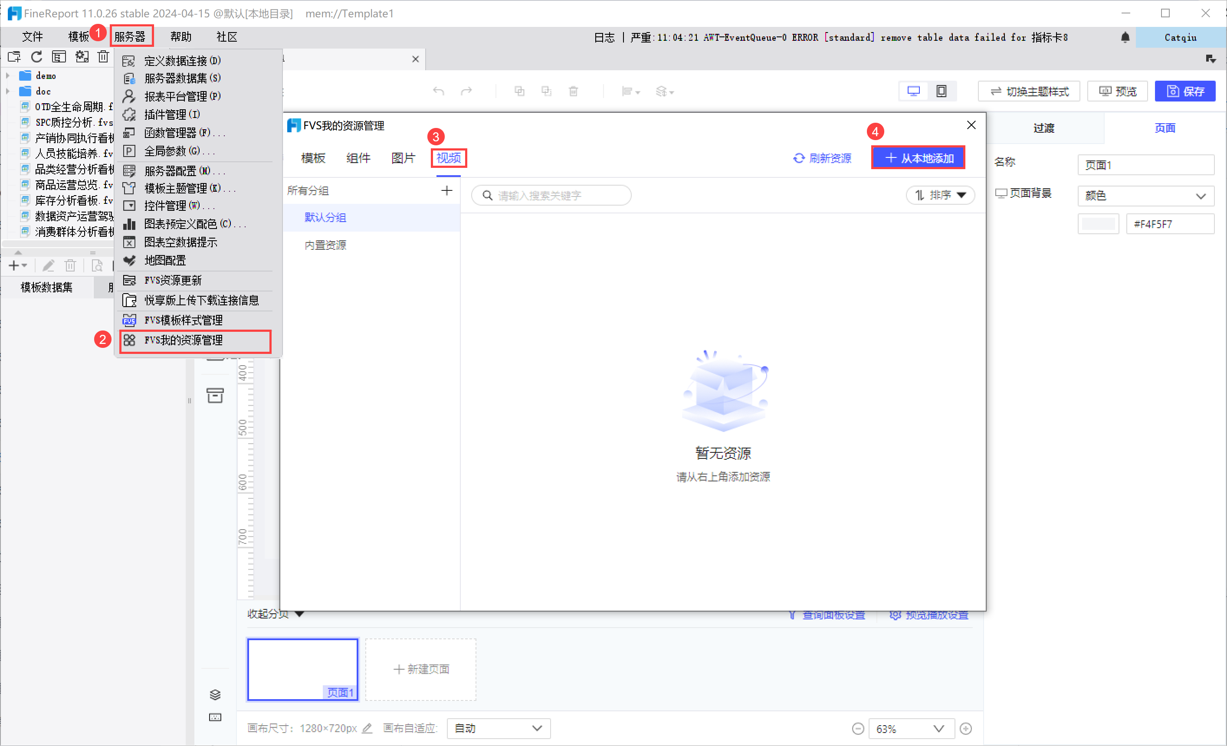Switch to desktop monitor view toggle
This screenshot has width=1227, height=746.
[913, 91]
